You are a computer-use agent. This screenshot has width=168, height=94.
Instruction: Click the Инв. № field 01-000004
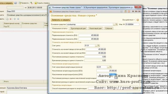click(132, 24)
